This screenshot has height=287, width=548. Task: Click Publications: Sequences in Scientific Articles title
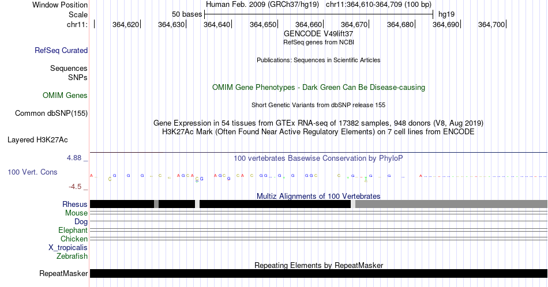[318, 60]
